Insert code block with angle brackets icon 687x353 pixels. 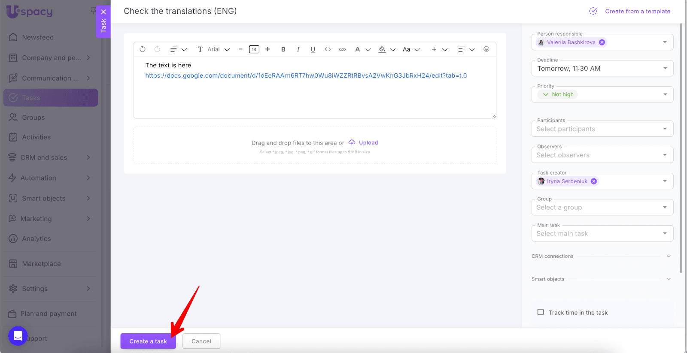tap(328, 49)
